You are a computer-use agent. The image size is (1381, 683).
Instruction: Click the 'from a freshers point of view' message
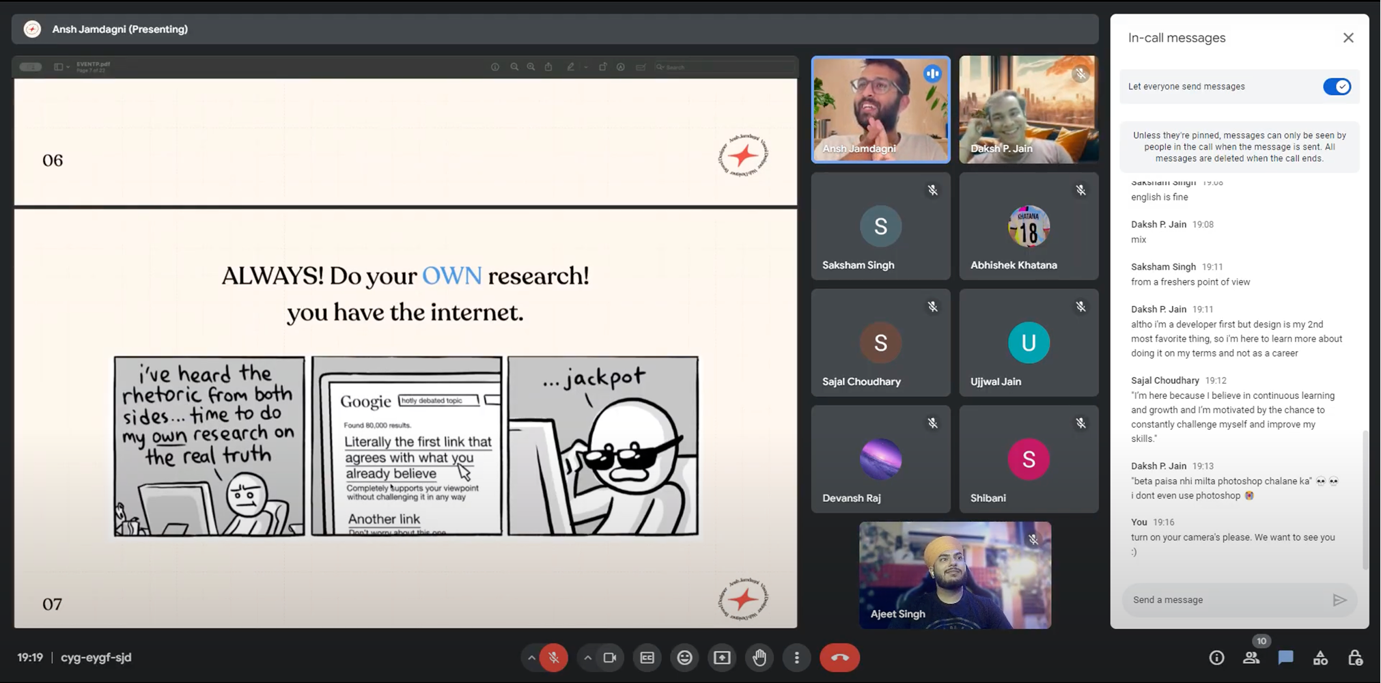click(1190, 282)
